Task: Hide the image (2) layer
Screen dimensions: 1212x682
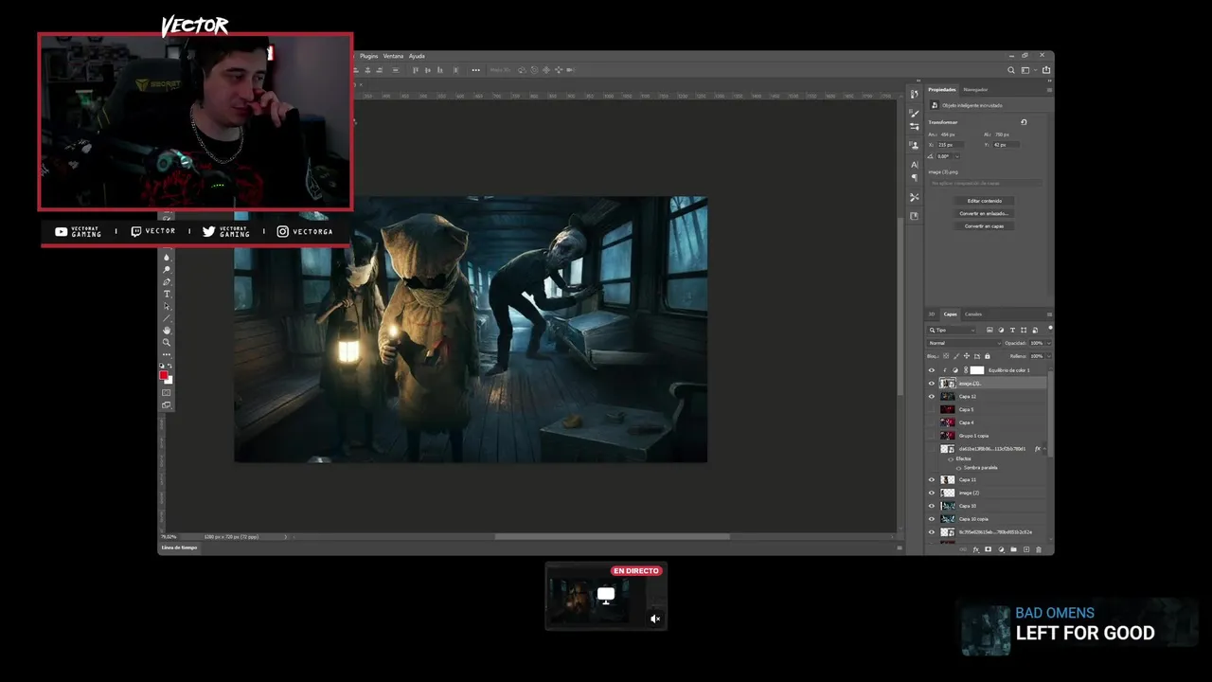Action: point(932,493)
